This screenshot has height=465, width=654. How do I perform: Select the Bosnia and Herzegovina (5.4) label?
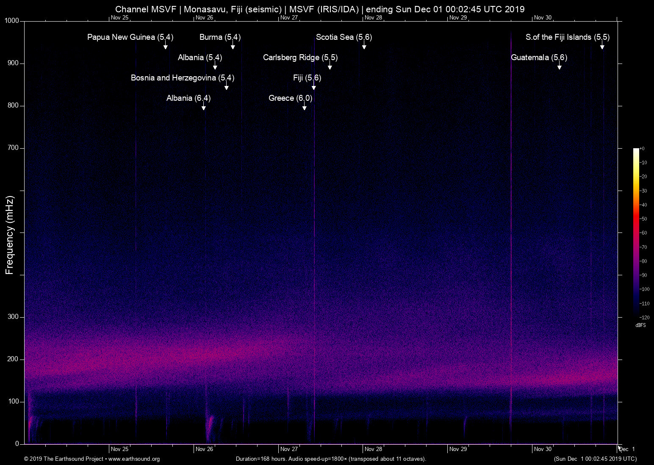pos(183,78)
